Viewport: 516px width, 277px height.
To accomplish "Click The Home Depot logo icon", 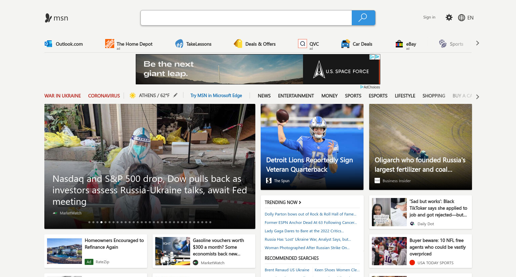I will pos(110,43).
